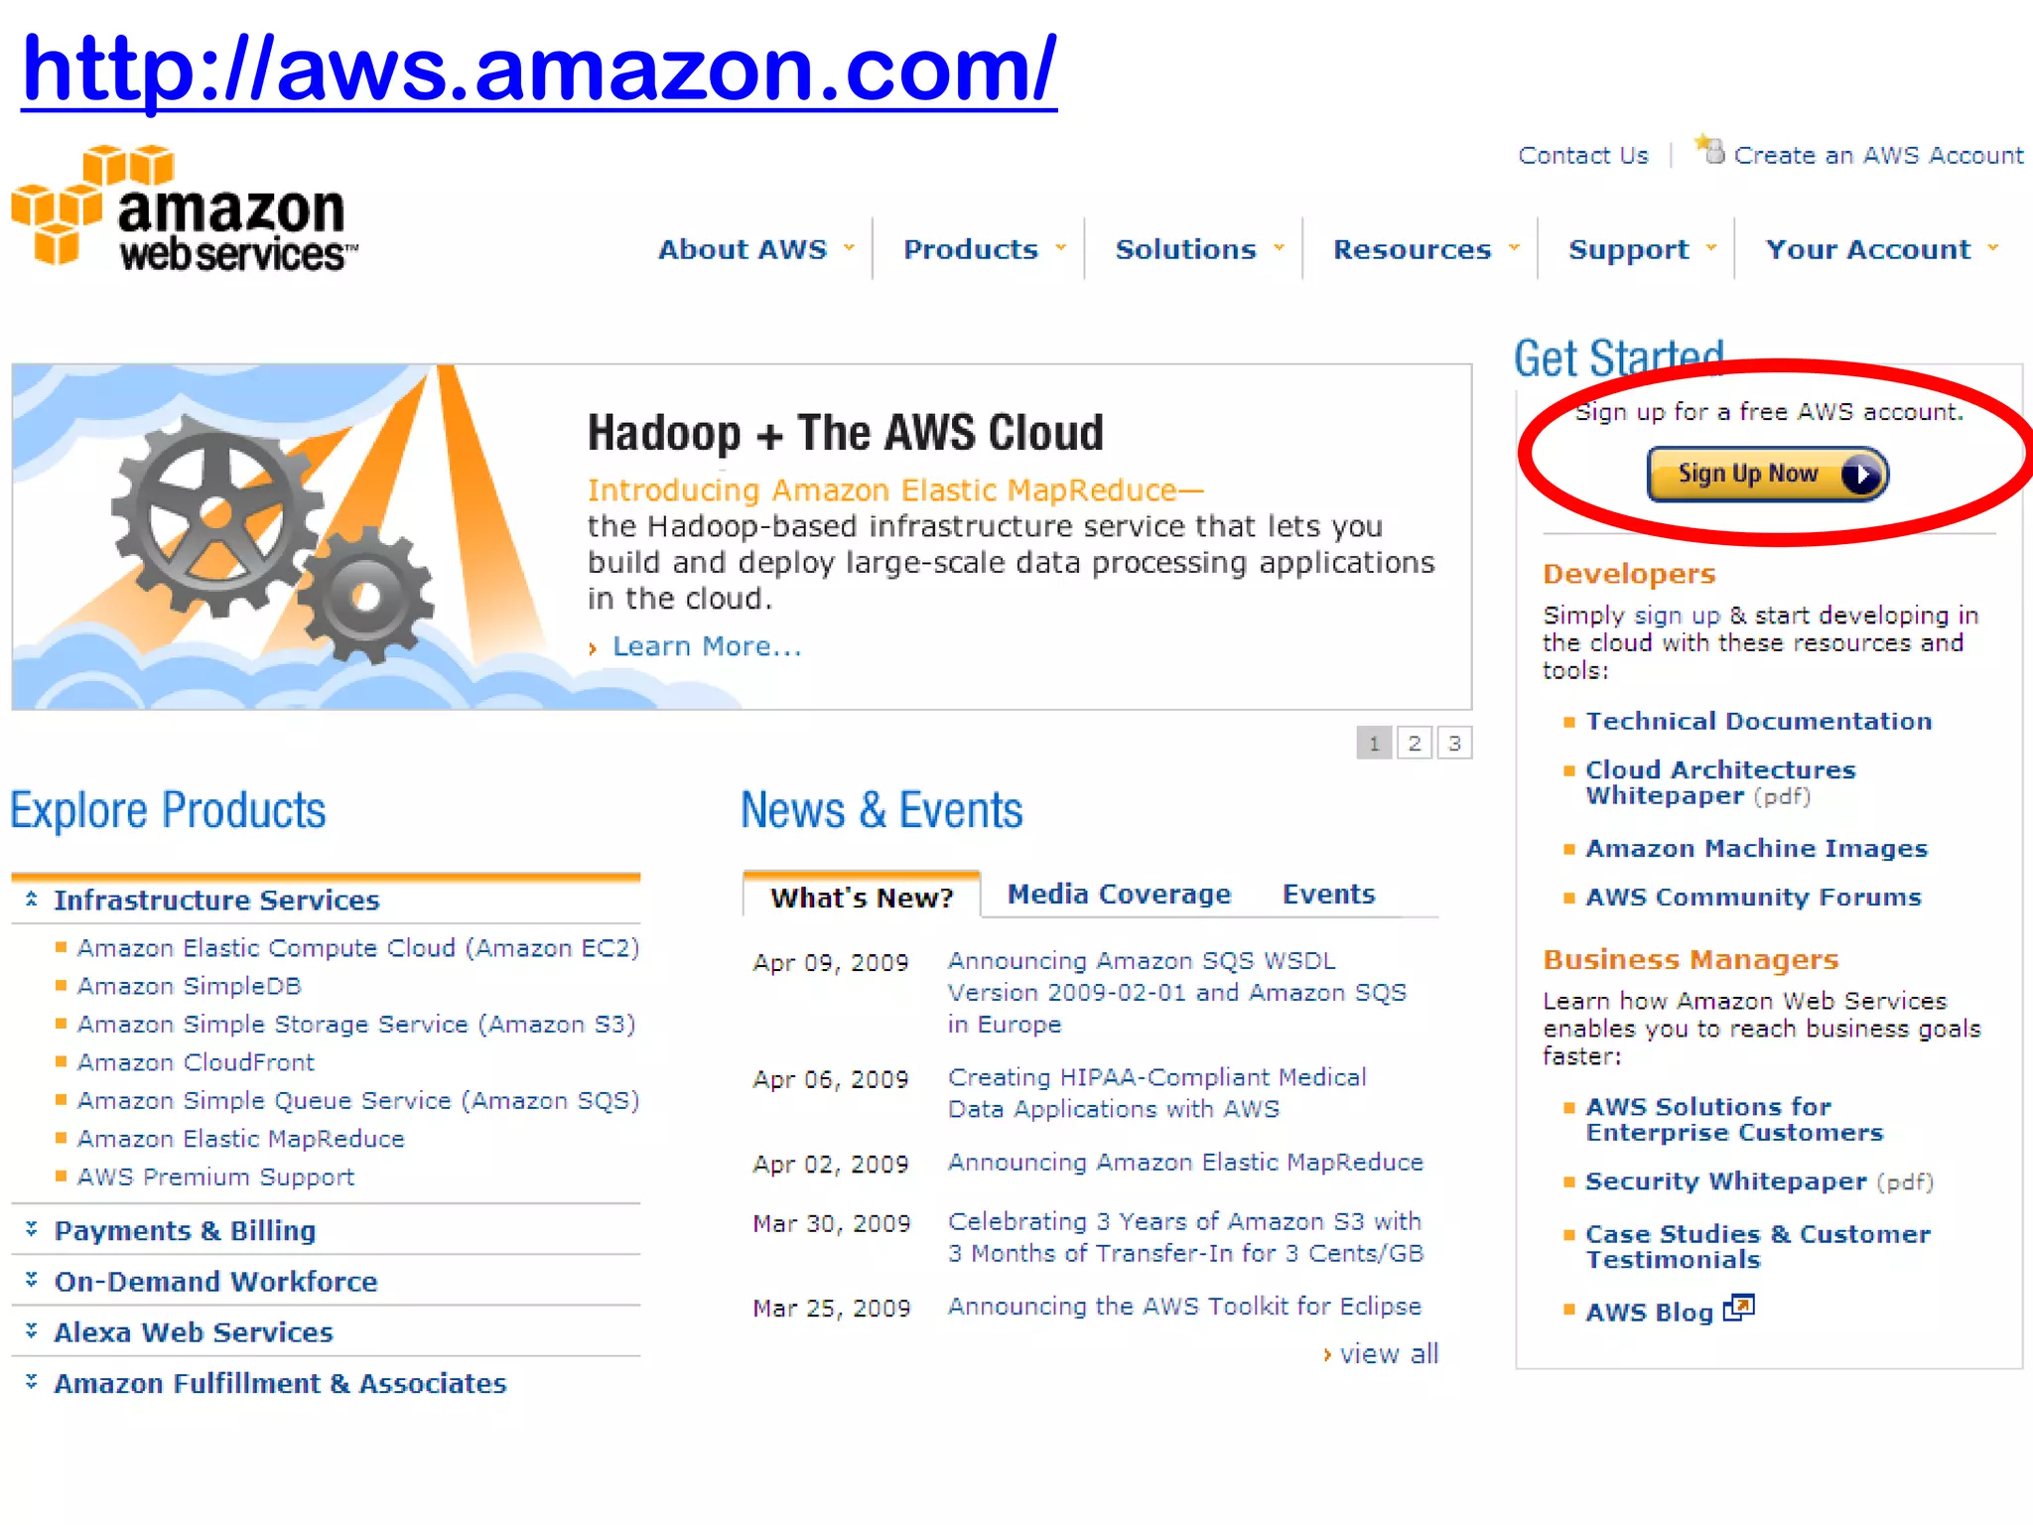This screenshot has height=1525, width=2033.
Task: Open Celebrating 3 Years of Amazon S3 article
Action: pyautogui.click(x=1185, y=1237)
